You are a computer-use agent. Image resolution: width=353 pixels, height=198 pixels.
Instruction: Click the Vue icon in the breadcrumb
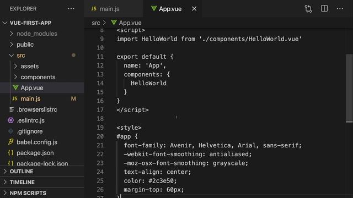[114, 23]
